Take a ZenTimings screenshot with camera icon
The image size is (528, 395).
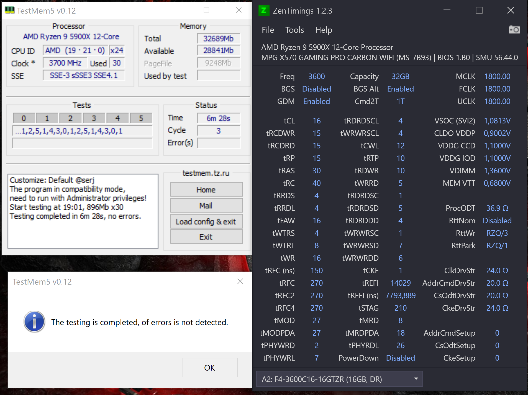click(x=514, y=29)
